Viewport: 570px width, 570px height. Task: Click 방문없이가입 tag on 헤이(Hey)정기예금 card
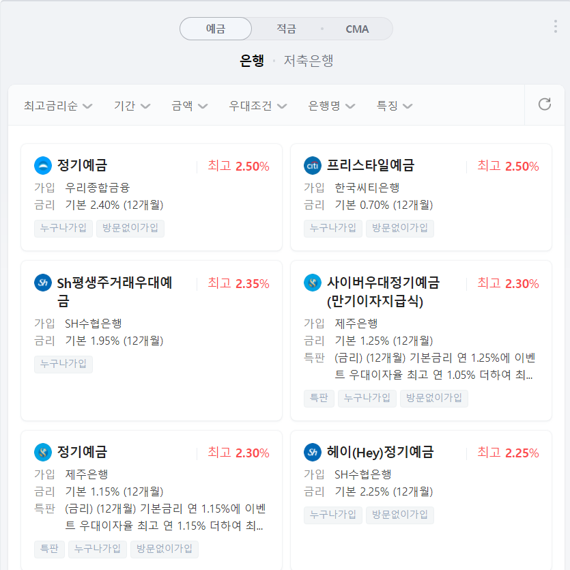pos(400,515)
